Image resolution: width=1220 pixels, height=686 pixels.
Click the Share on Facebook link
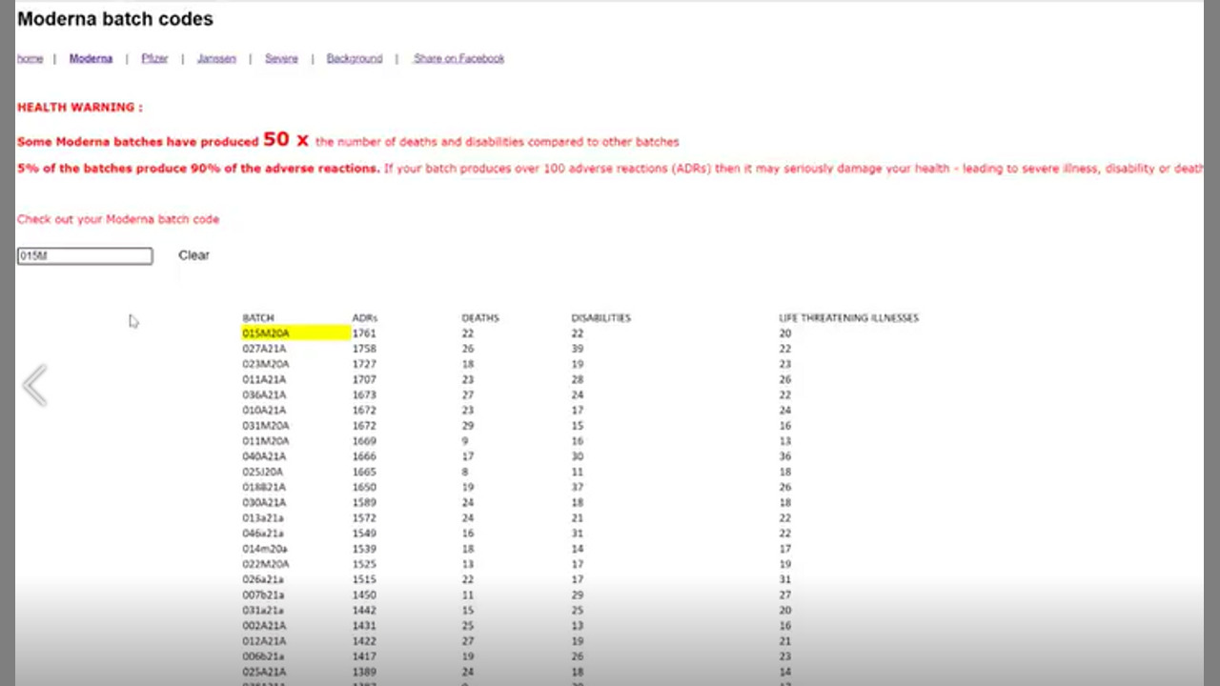click(x=458, y=58)
